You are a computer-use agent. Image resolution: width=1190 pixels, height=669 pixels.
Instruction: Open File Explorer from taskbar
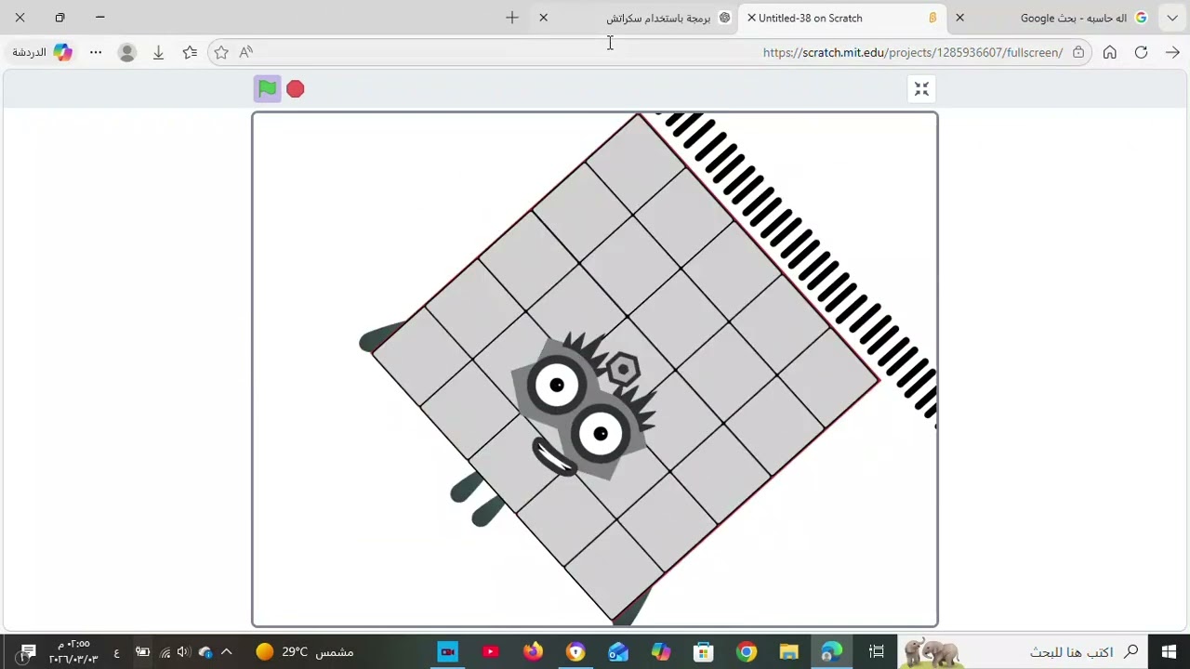[x=788, y=651]
